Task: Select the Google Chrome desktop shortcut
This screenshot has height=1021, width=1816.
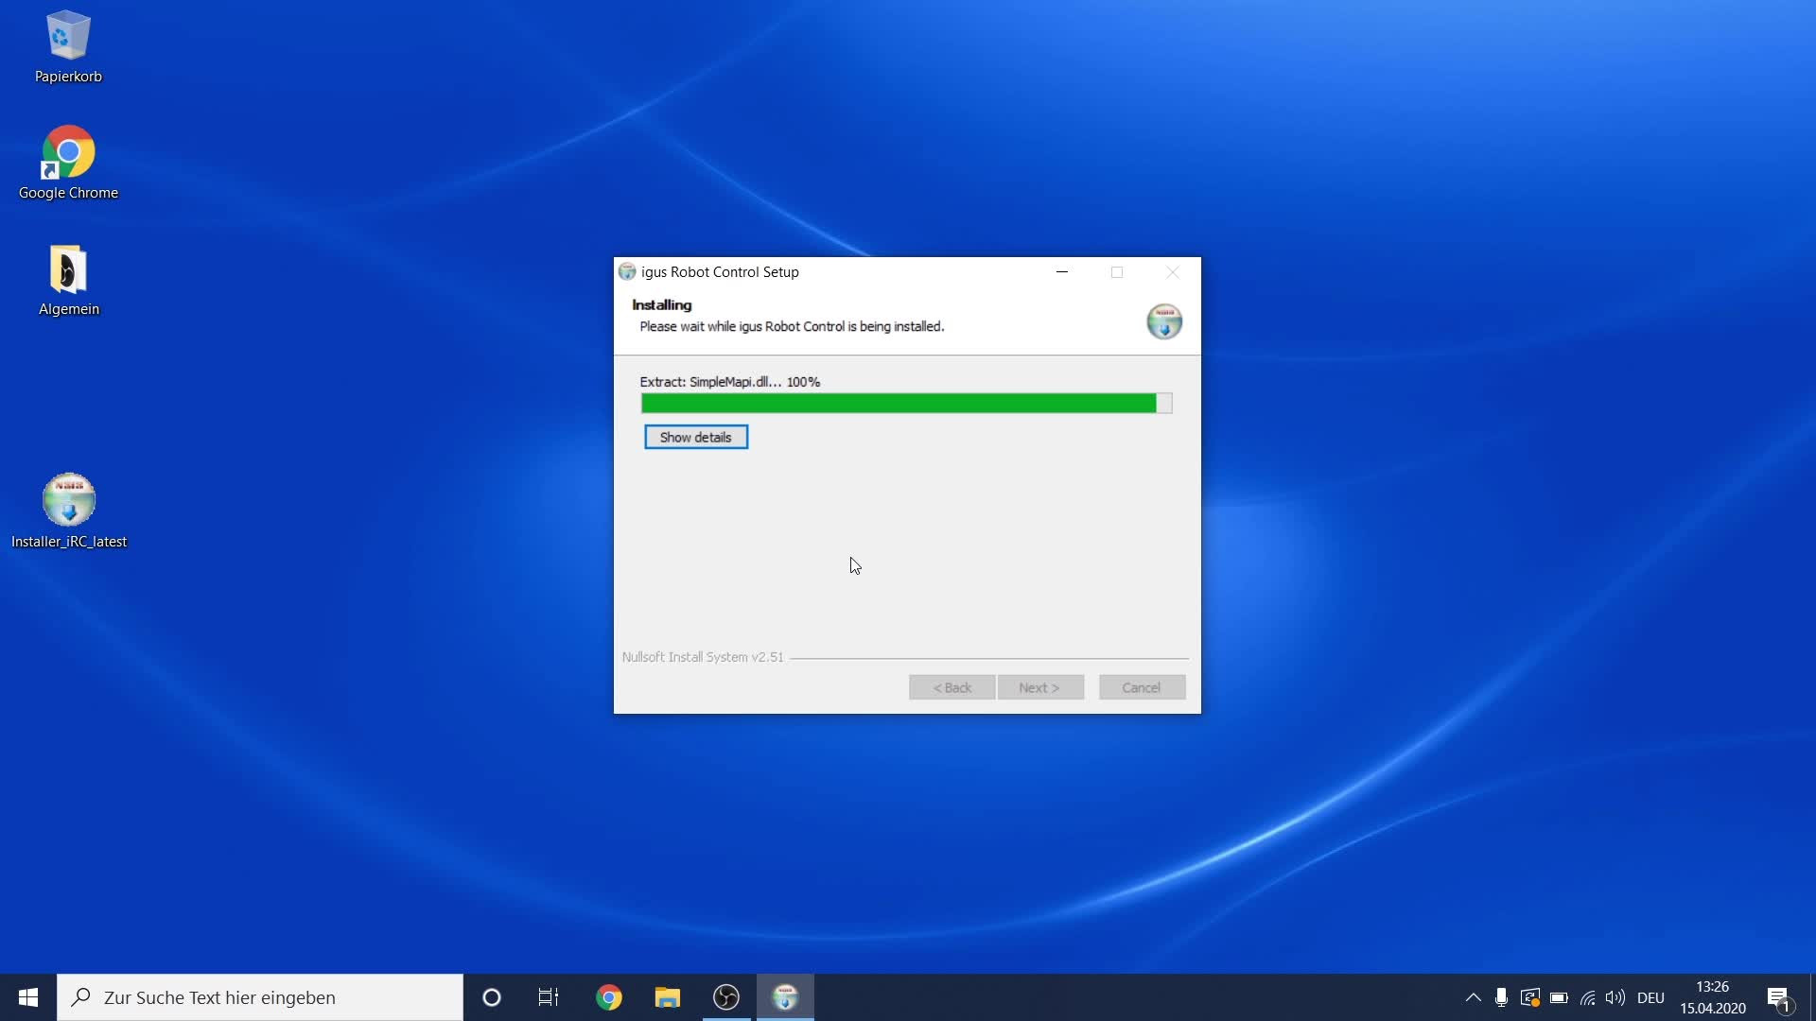Action: [68, 163]
